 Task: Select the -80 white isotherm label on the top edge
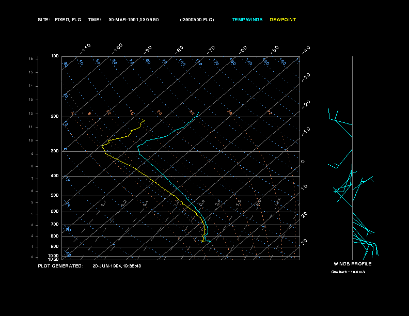(179, 50)
